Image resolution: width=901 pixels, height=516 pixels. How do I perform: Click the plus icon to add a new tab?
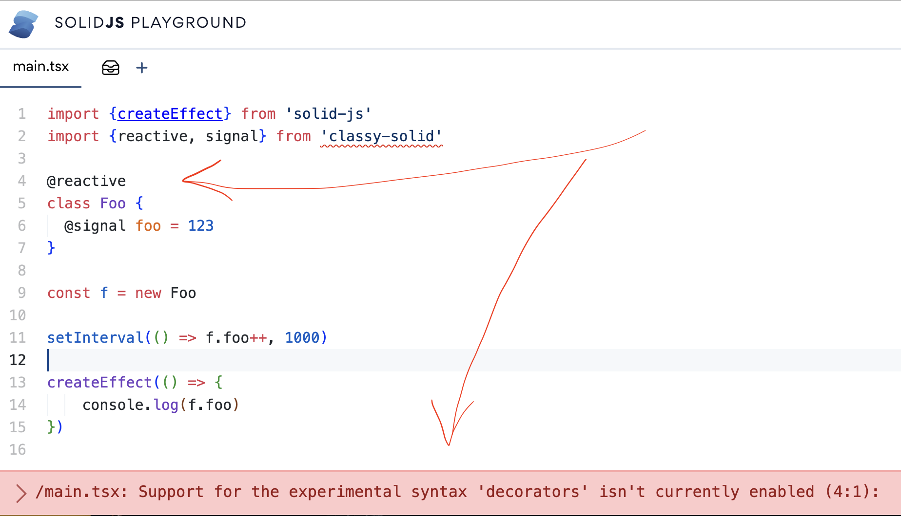tap(142, 68)
